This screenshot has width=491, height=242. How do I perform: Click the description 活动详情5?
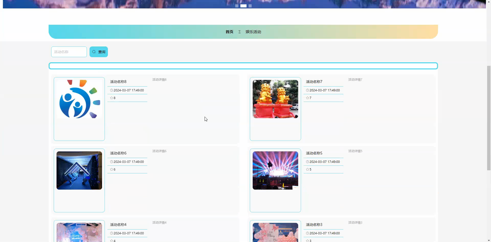[x=355, y=151]
